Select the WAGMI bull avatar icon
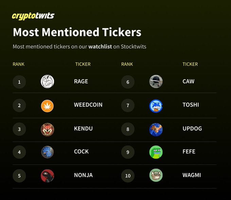This screenshot has width=231, height=200. 156,175
